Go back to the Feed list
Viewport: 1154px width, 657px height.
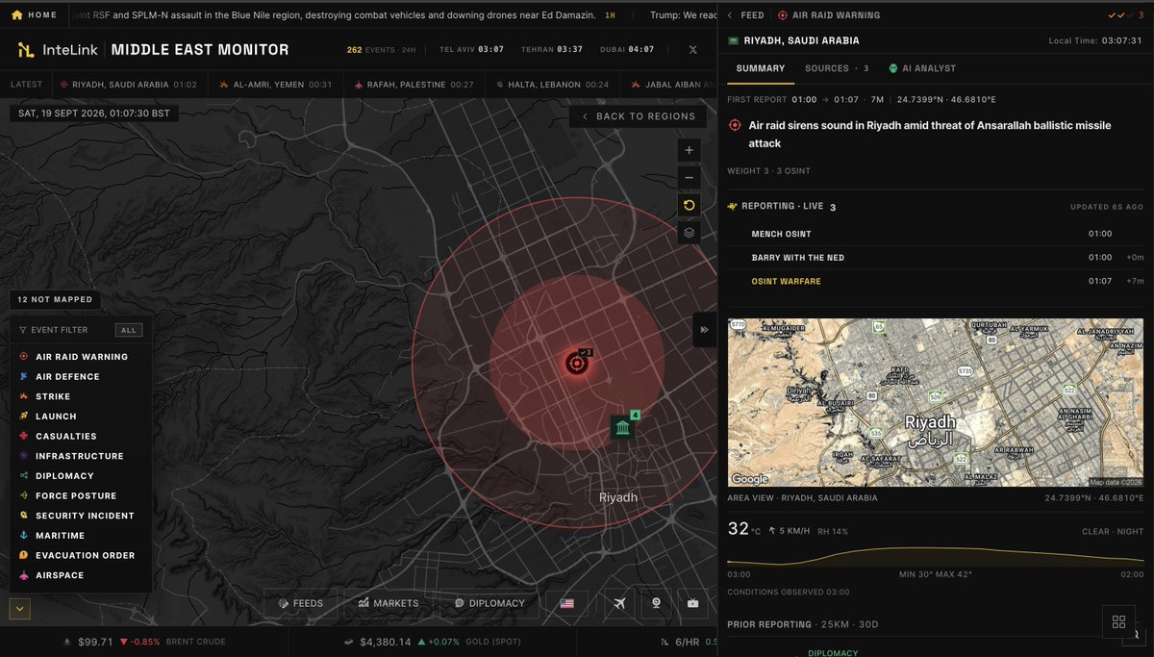point(746,15)
